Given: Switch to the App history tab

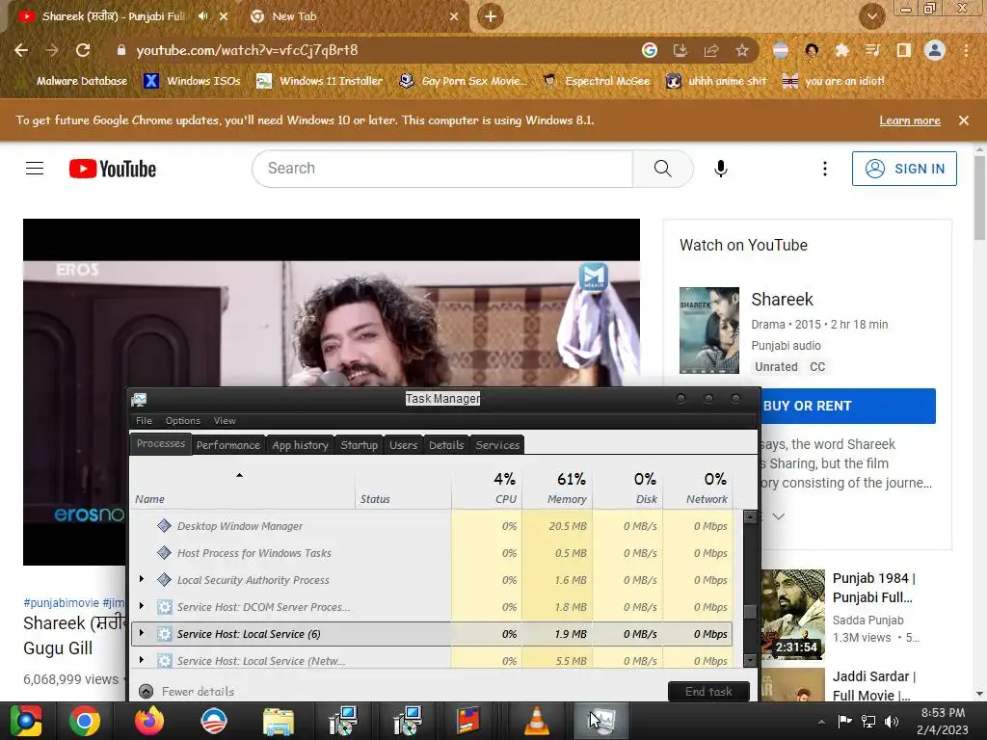Looking at the screenshot, I should (301, 445).
